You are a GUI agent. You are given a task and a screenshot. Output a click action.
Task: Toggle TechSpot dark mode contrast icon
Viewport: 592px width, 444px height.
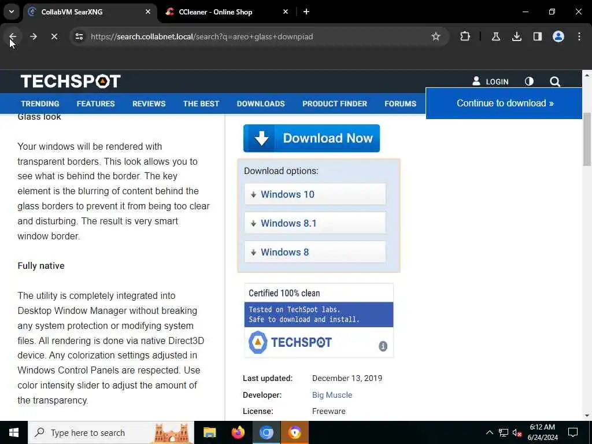pyautogui.click(x=529, y=82)
